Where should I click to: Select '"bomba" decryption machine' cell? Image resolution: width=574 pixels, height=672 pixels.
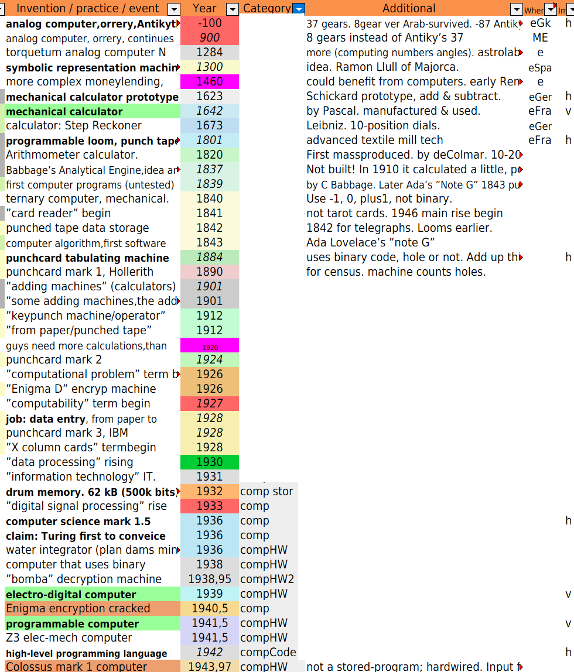pos(92,579)
